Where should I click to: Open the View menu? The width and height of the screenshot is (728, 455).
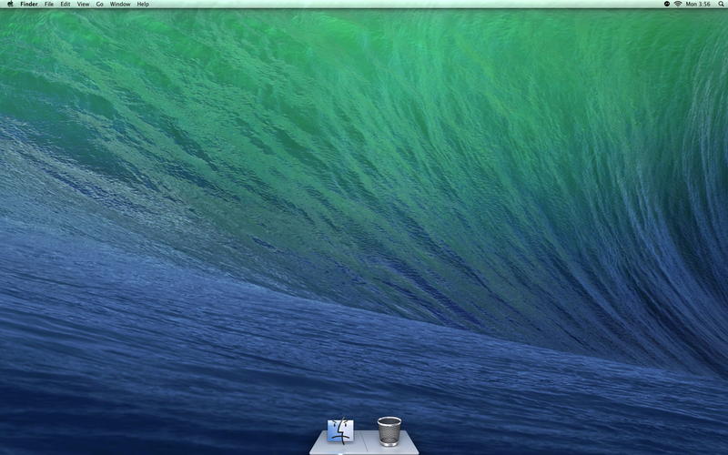tap(83, 4)
